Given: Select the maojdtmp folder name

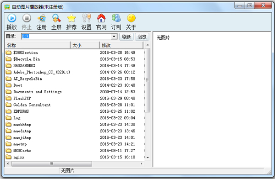Looking at the screenshot, I should click(x=22, y=137).
